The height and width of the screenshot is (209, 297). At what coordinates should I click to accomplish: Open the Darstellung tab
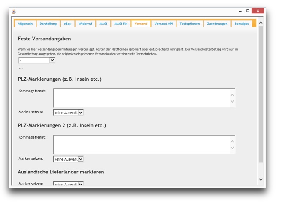point(48,24)
